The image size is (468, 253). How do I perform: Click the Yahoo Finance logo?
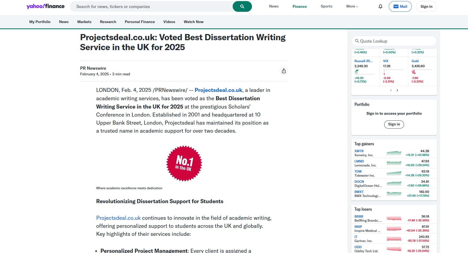click(46, 6)
